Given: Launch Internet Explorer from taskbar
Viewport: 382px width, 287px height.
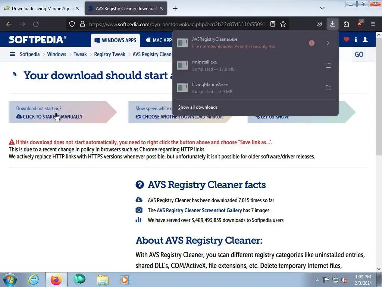Looking at the screenshot, I should pyautogui.click(x=33, y=280).
